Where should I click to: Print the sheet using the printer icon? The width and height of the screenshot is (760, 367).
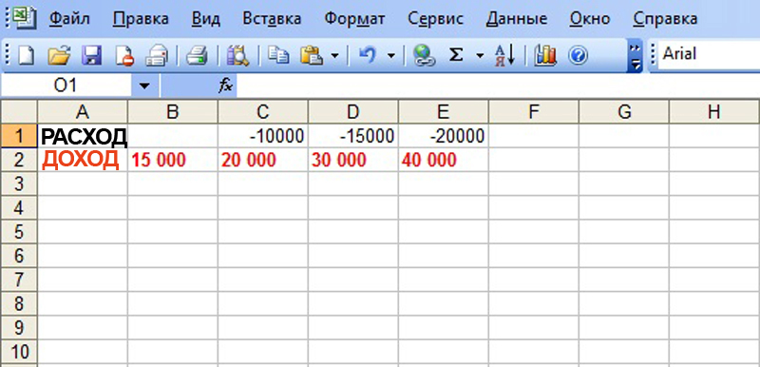pyautogui.click(x=197, y=55)
